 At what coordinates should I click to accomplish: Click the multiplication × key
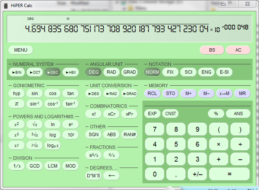tap(219, 144)
